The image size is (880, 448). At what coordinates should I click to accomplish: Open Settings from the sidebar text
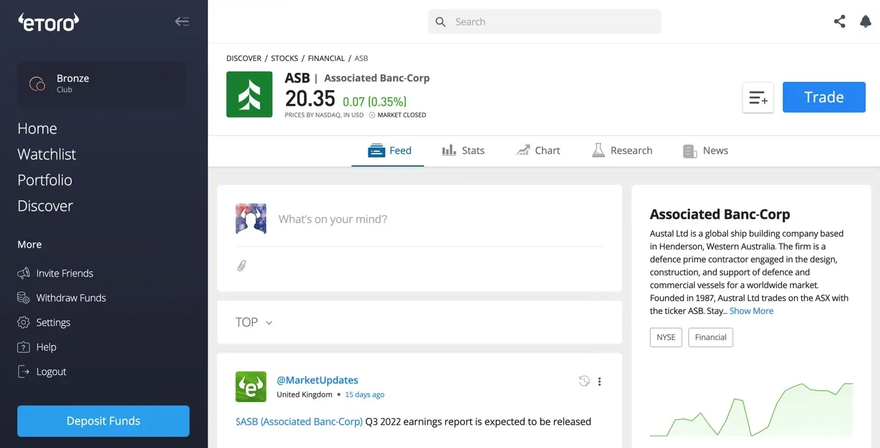53,322
